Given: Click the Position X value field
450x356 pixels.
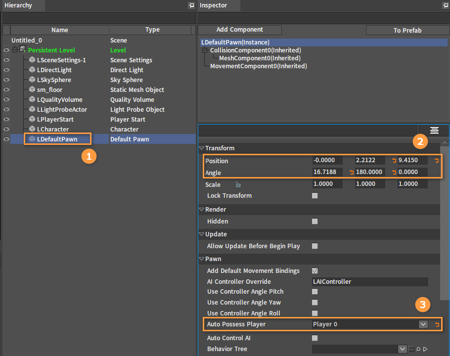Looking at the screenshot, I should [327, 160].
